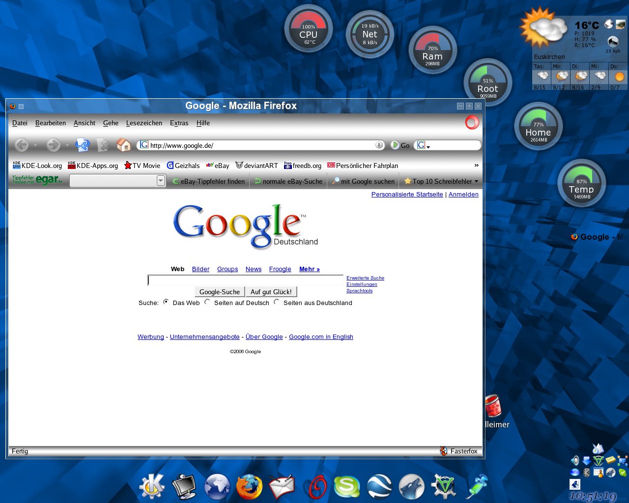
Task: Click the Euskirchen weather widget sun icon
Action: tap(543, 28)
